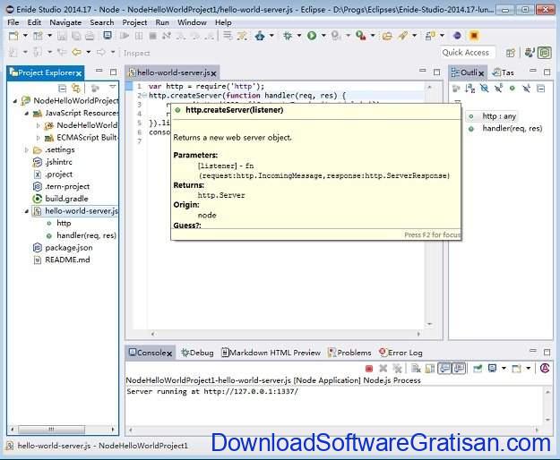
Task: Click Collapse All icon in Outline
Action: (541, 88)
